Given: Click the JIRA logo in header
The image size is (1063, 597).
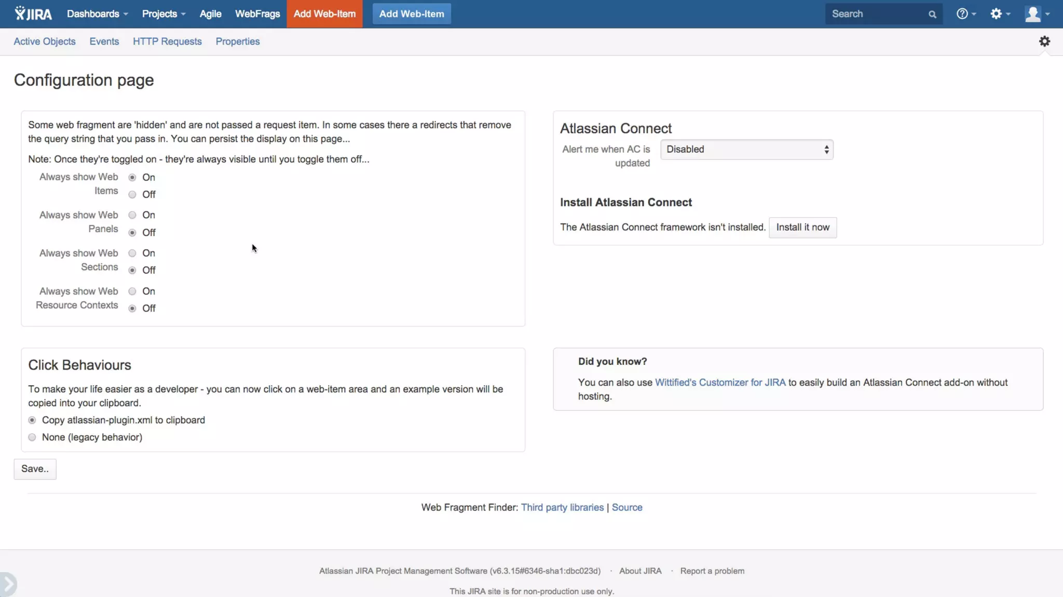Looking at the screenshot, I should (x=33, y=14).
